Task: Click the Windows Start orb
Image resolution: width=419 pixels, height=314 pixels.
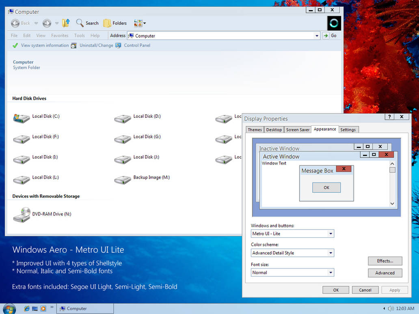Action: [x=9, y=309]
